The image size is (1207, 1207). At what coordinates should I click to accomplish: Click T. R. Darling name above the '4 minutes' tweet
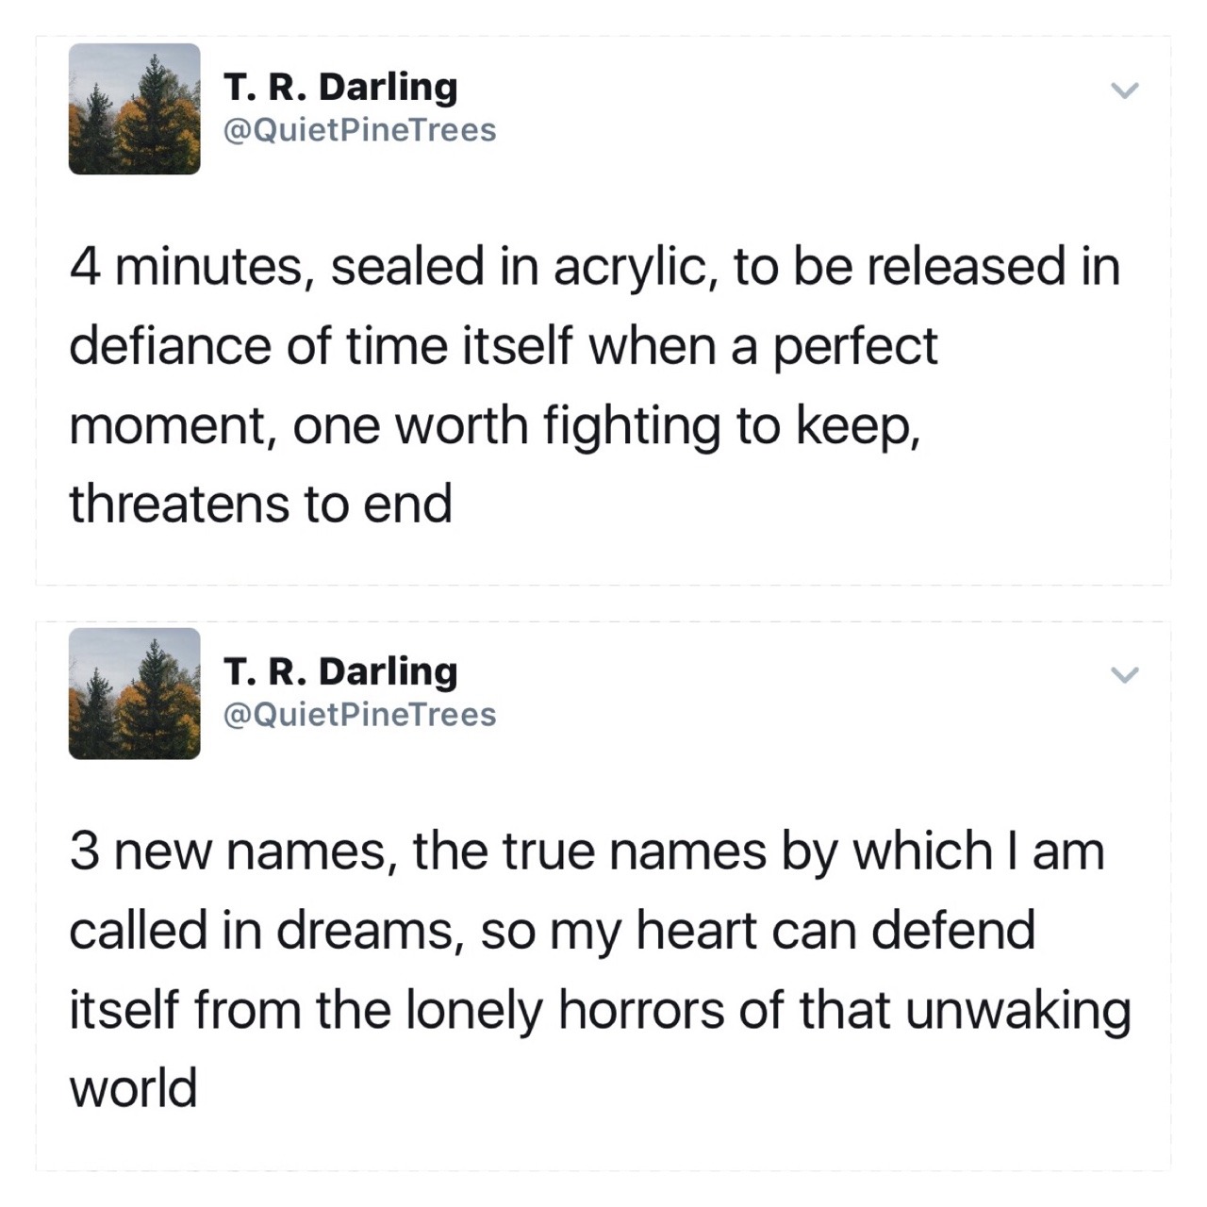point(340,87)
